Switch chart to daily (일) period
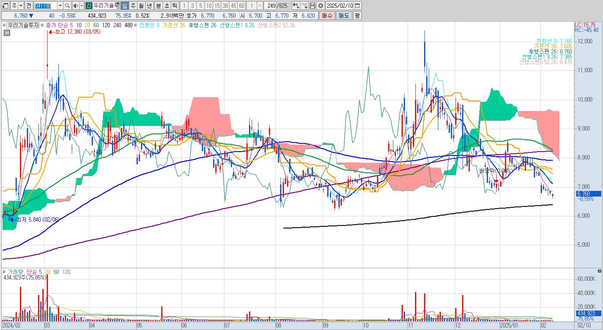 [124, 6]
